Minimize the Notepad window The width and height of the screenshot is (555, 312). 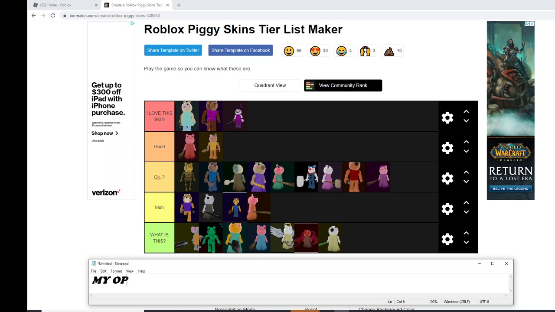point(479,263)
